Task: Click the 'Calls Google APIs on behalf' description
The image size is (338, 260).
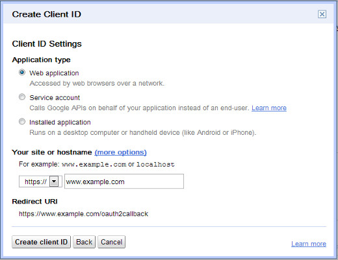Action: tap(139, 108)
